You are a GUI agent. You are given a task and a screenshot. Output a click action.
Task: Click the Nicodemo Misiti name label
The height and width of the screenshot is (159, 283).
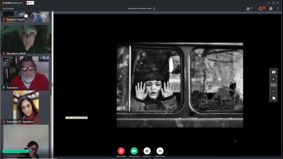16,54
